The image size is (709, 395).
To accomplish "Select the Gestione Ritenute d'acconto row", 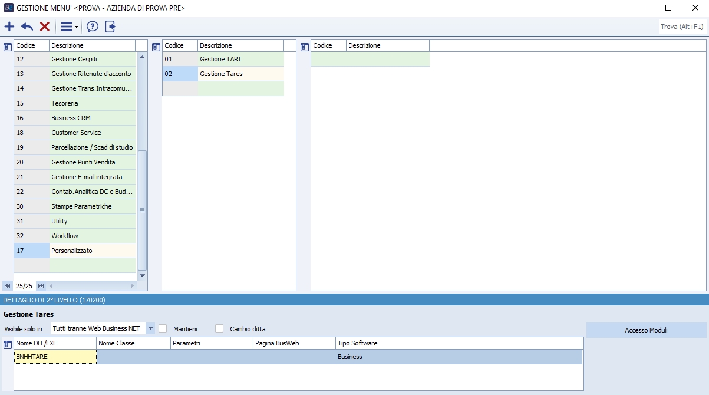I will 75,74.
